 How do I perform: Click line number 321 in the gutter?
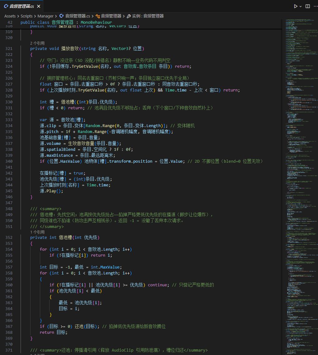tap(9, 48)
